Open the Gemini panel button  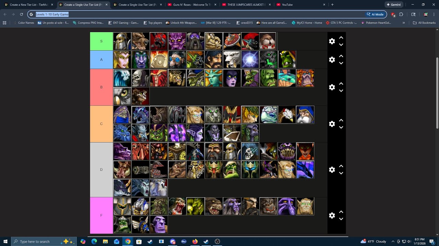[x=393, y=5]
